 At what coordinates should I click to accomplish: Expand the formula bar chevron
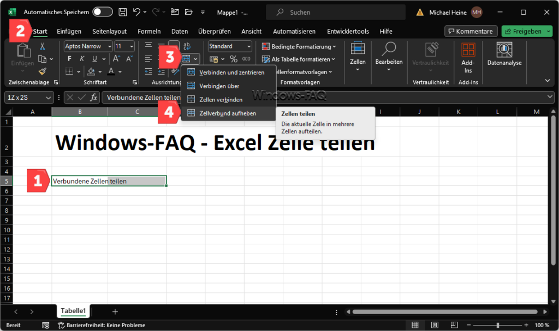click(550, 97)
